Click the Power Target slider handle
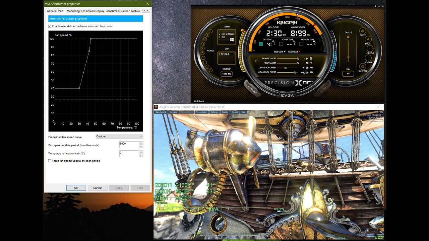The width and height of the screenshot is (429, 241). click(298, 59)
